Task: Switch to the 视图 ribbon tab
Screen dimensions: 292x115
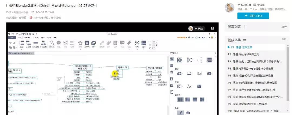Action: point(49,38)
